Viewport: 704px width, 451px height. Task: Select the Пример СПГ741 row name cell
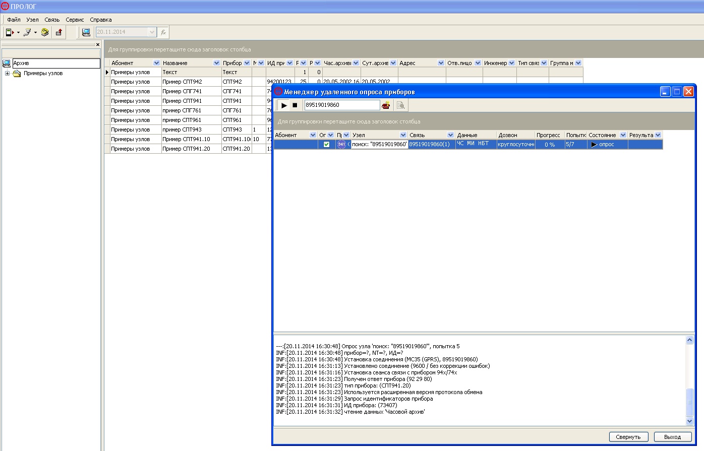[191, 91]
